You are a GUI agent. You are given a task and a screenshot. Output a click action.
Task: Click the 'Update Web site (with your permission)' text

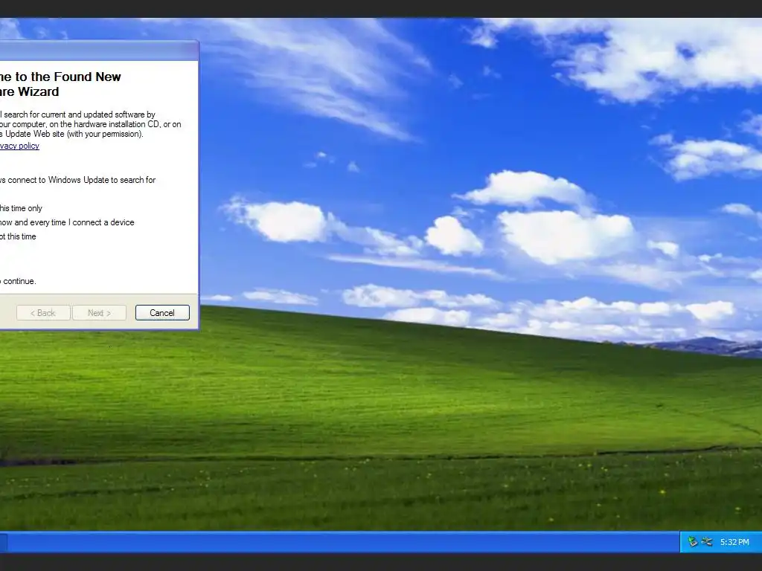point(74,134)
